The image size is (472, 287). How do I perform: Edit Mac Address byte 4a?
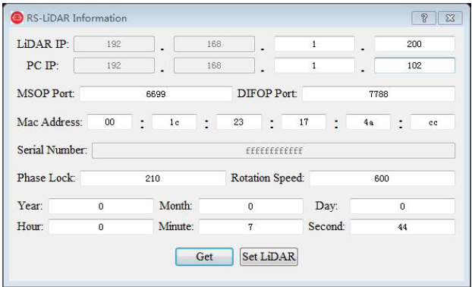(368, 122)
